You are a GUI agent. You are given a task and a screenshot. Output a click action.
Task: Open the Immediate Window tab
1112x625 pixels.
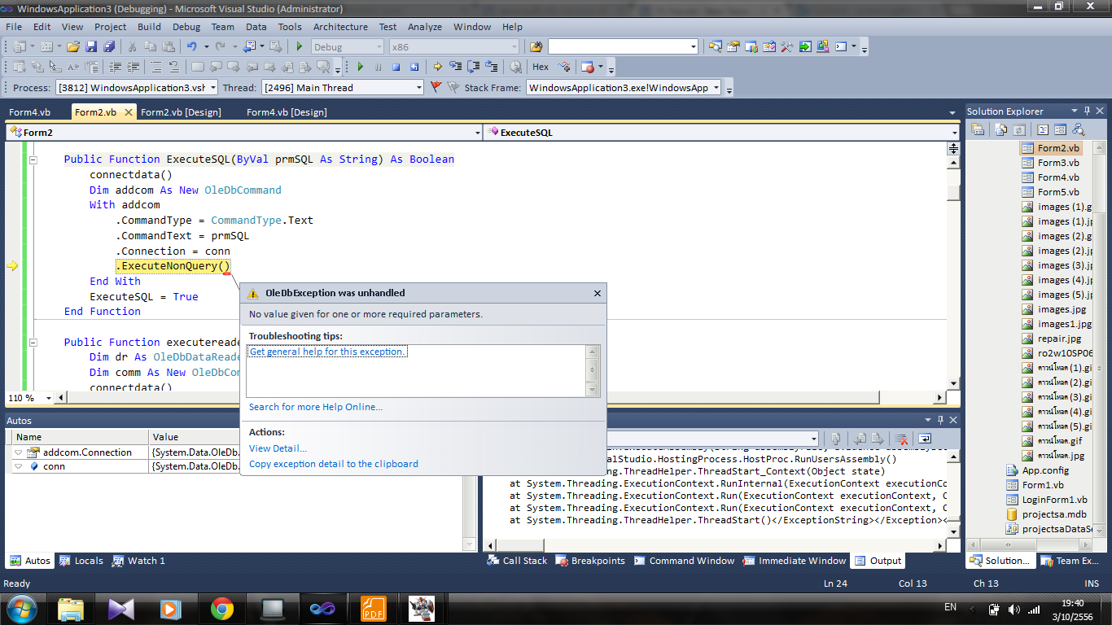point(795,561)
